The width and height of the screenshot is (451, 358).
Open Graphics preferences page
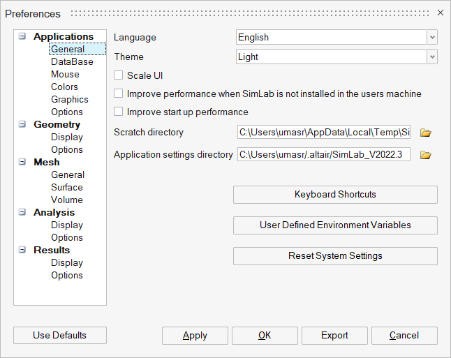click(69, 100)
